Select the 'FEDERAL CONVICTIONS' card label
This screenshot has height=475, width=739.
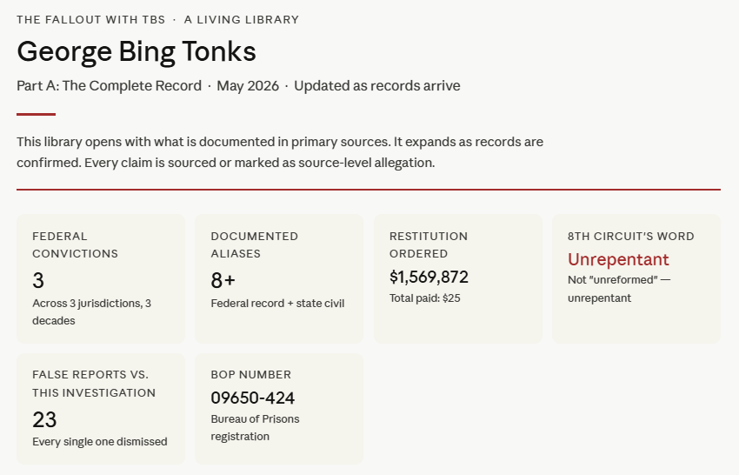76,244
